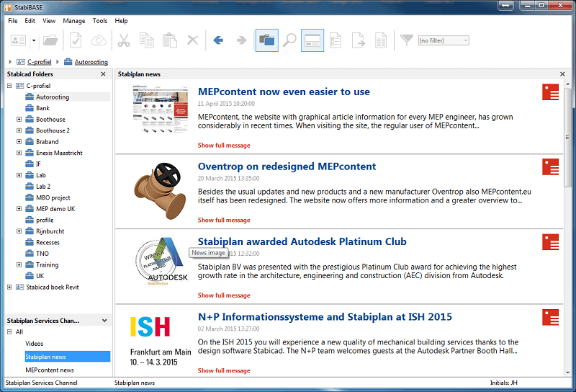The height and width of the screenshot is (392, 576).
Task: Open the Help menu
Action: click(x=121, y=21)
